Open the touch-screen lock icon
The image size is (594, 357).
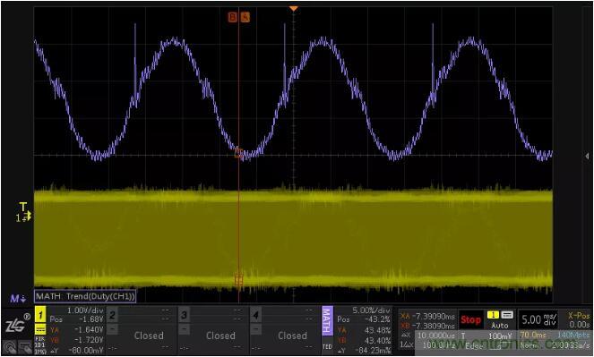(24, 346)
